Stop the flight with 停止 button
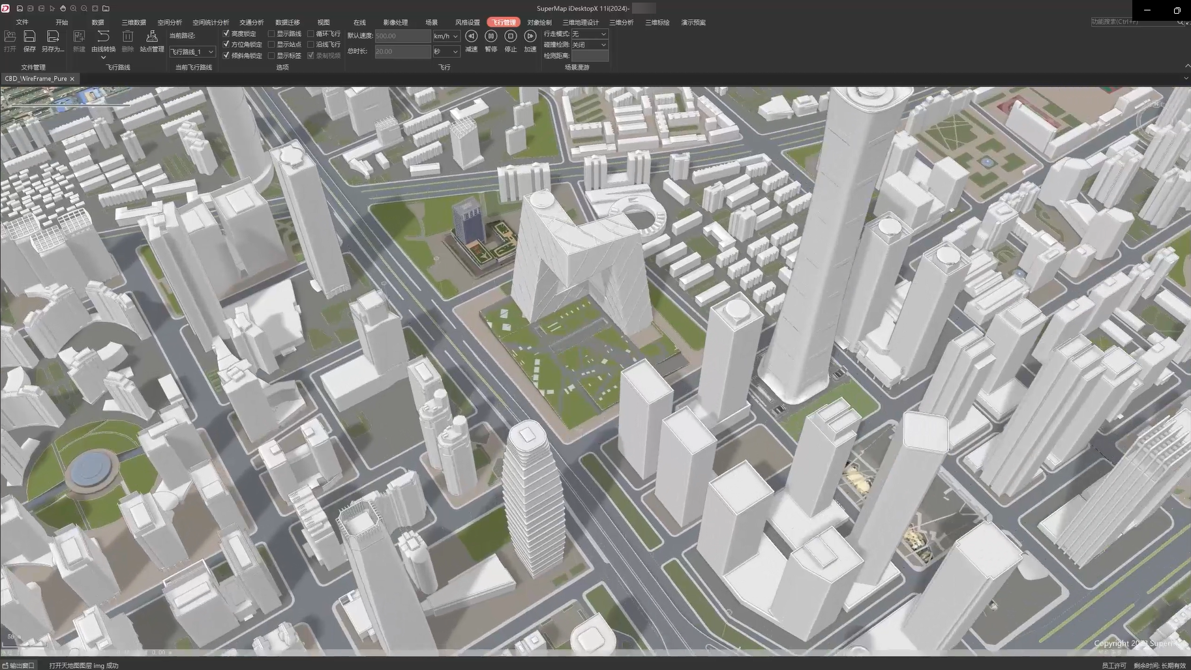The width and height of the screenshot is (1191, 670). (511, 36)
